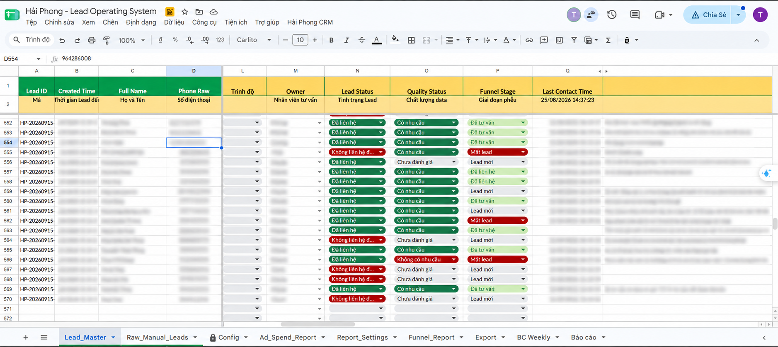Switch to BC Weekly sheet tab
The width and height of the screenshot is (778, 347).
coord(533,337)
